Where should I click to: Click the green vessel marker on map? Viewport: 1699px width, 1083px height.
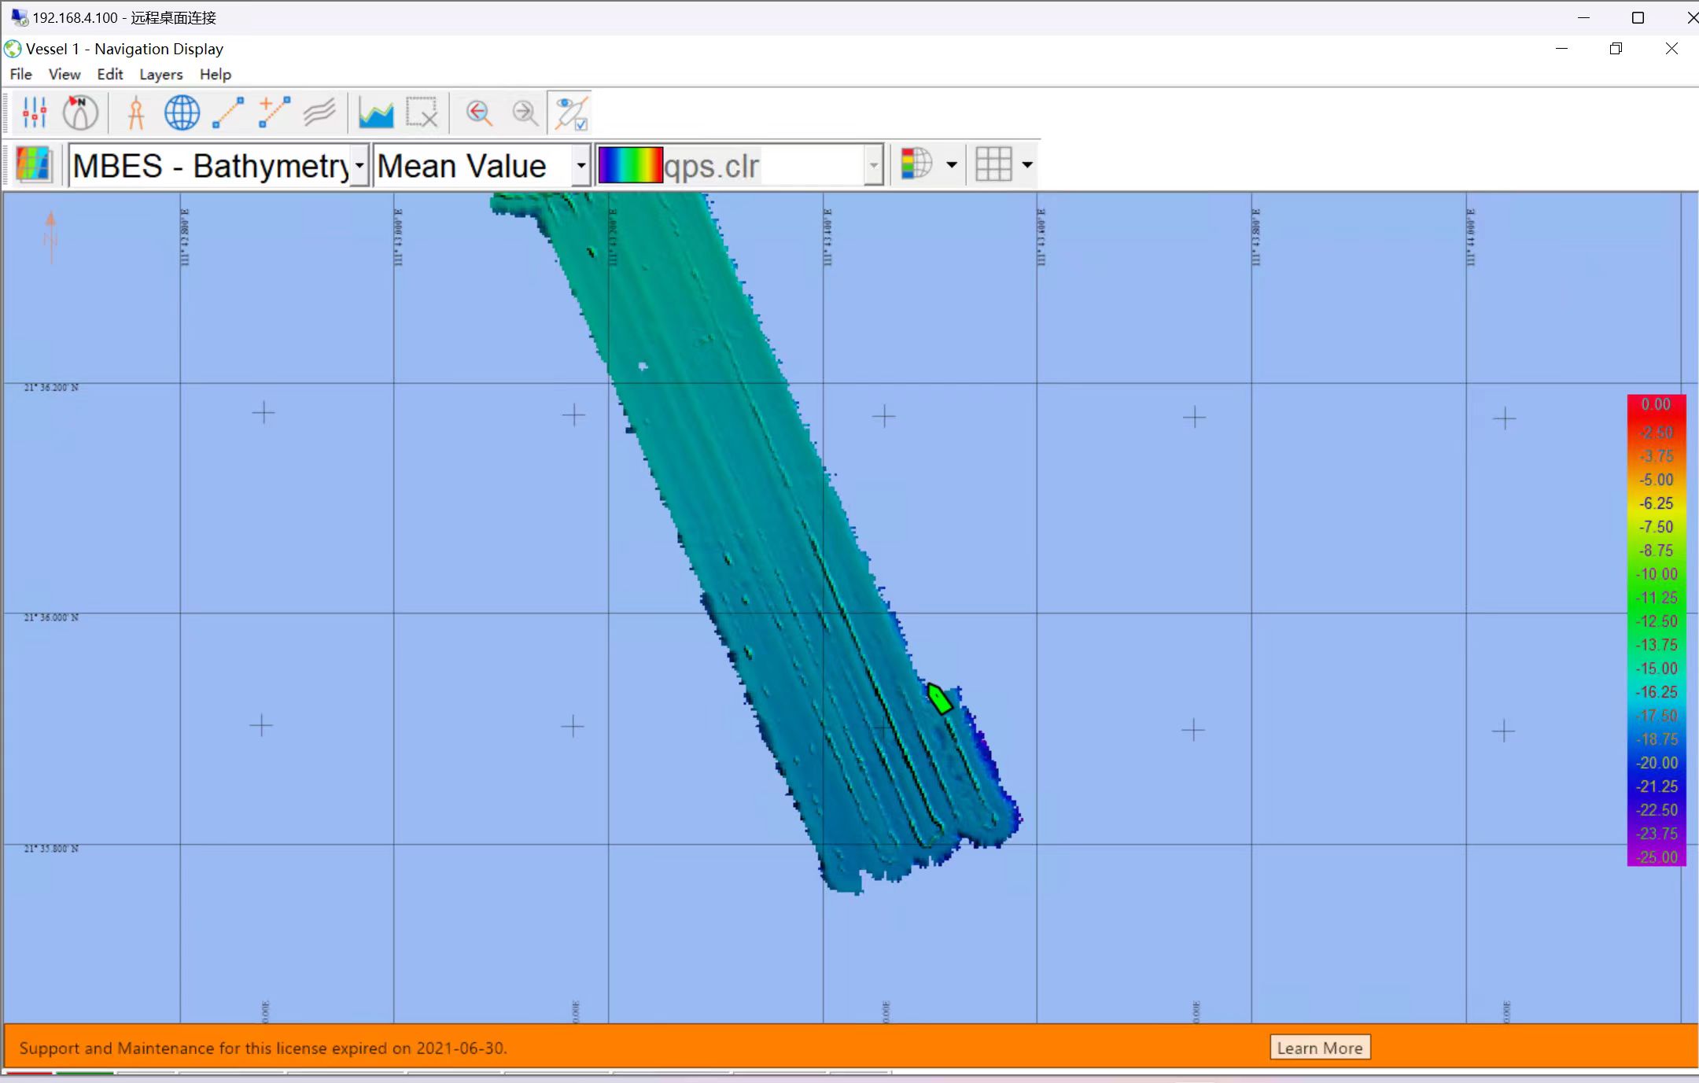click(x=939, y=698)
